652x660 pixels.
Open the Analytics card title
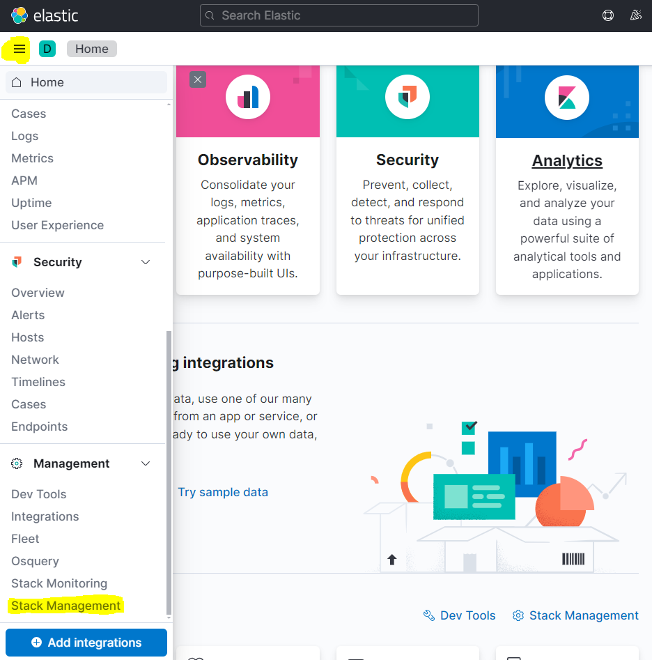(x=567, y=161)
